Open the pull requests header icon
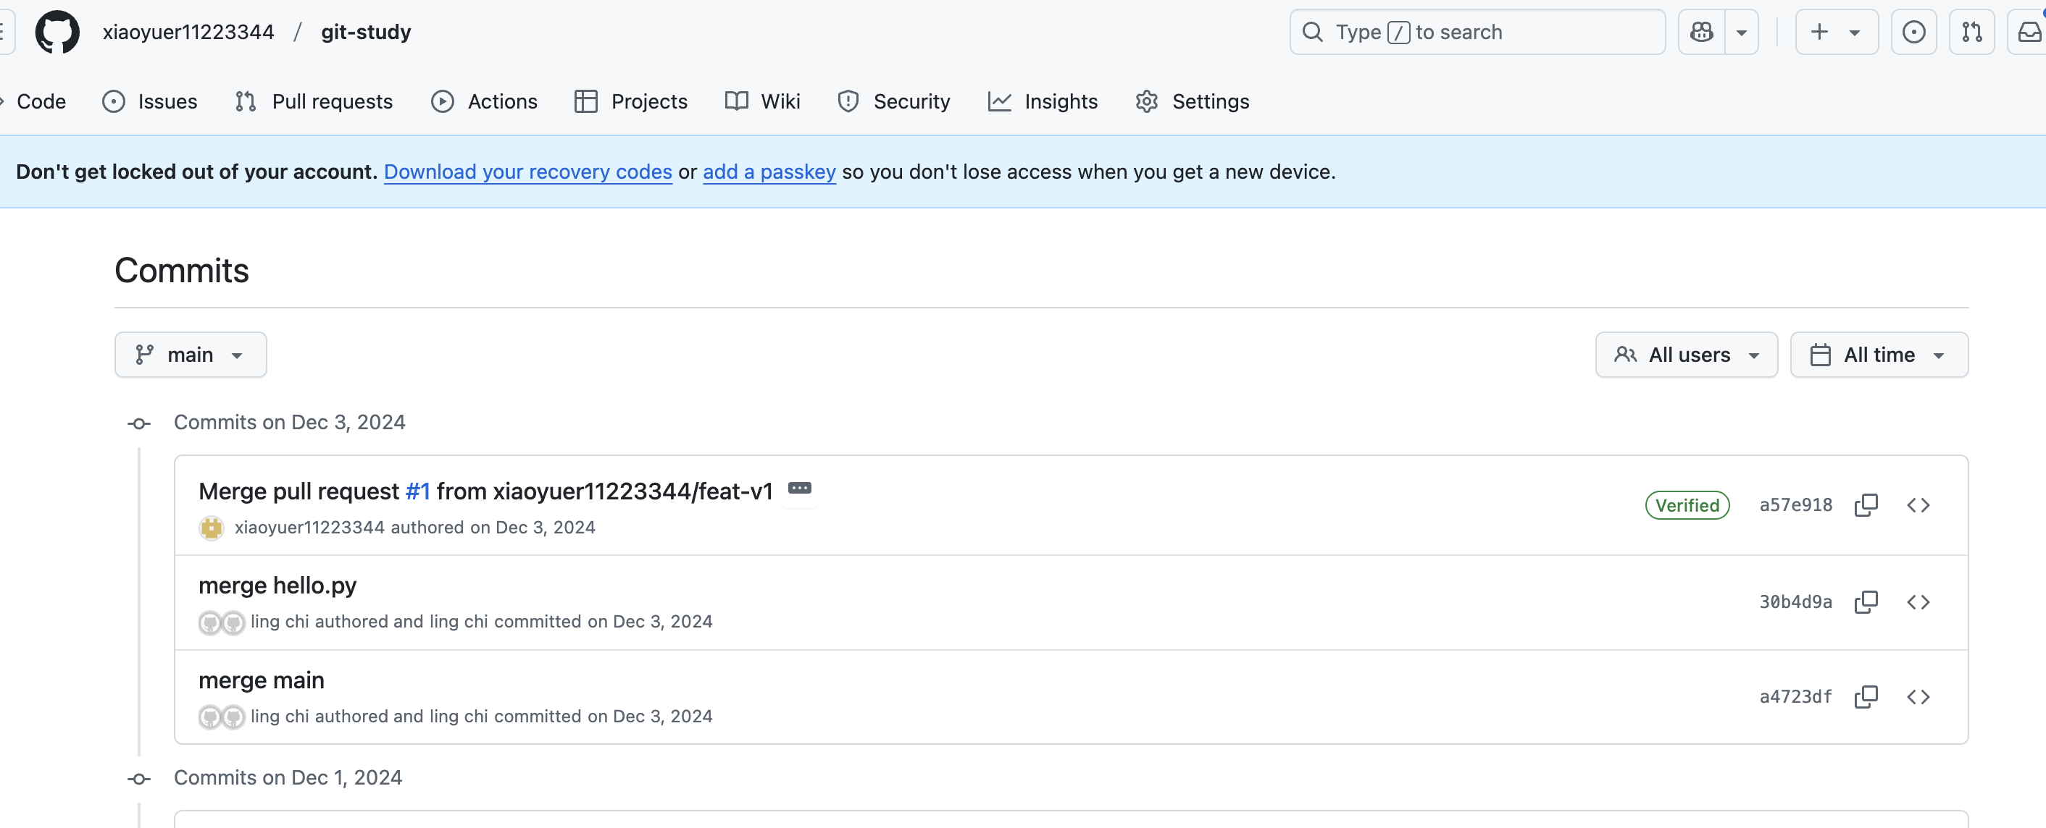2046x828 pixels. (1971, 32)
